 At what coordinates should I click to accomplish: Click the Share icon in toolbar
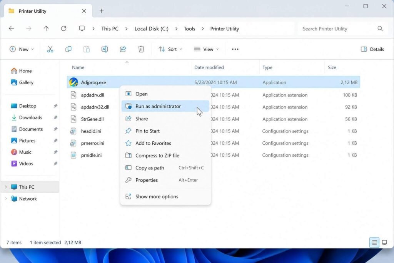coord(123,49)
